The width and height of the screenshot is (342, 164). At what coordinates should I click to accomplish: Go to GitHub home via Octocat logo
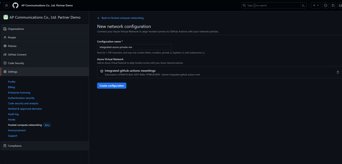click(15, 5)
